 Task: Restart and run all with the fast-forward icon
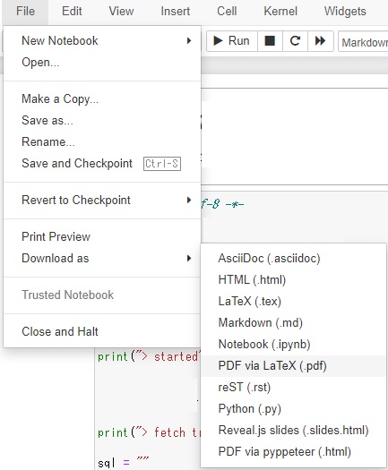320,41
